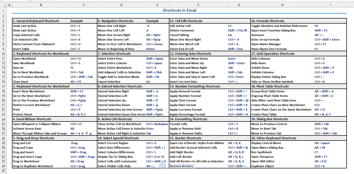Click the 'Alt + R, P, S' cell
Screen dimensions: 354x174
point(83,114)
